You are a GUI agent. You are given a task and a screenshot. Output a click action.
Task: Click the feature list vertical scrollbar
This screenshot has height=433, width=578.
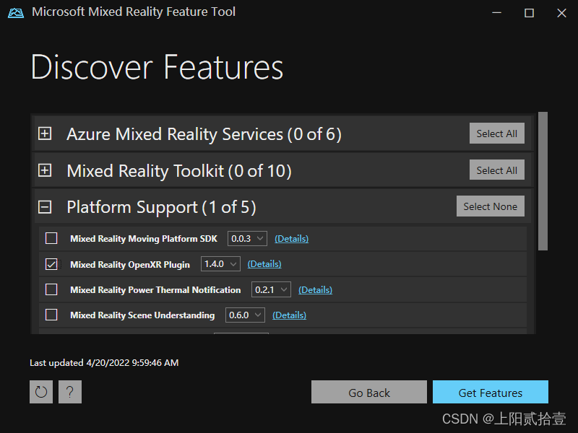point(543,181)
